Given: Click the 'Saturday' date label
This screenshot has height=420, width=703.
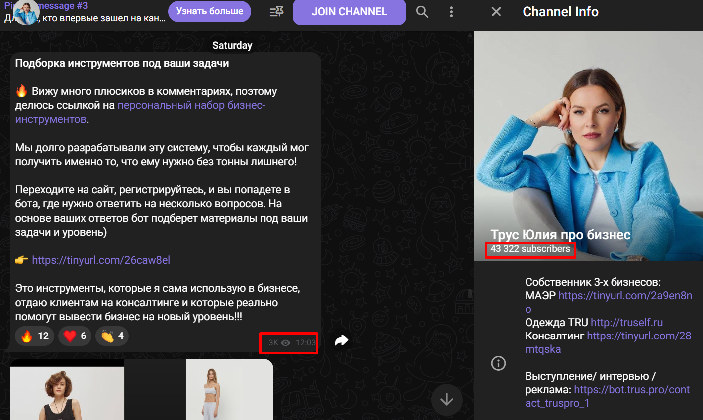Looking at the screenshot, I should (232, 45).
